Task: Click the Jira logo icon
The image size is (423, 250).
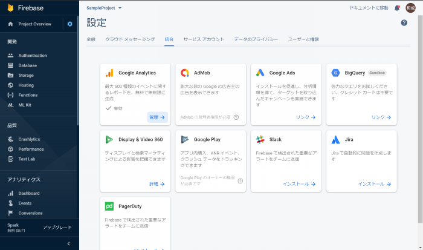Action: pos(335,139)
